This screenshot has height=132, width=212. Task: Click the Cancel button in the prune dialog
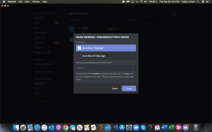point(115,89)
